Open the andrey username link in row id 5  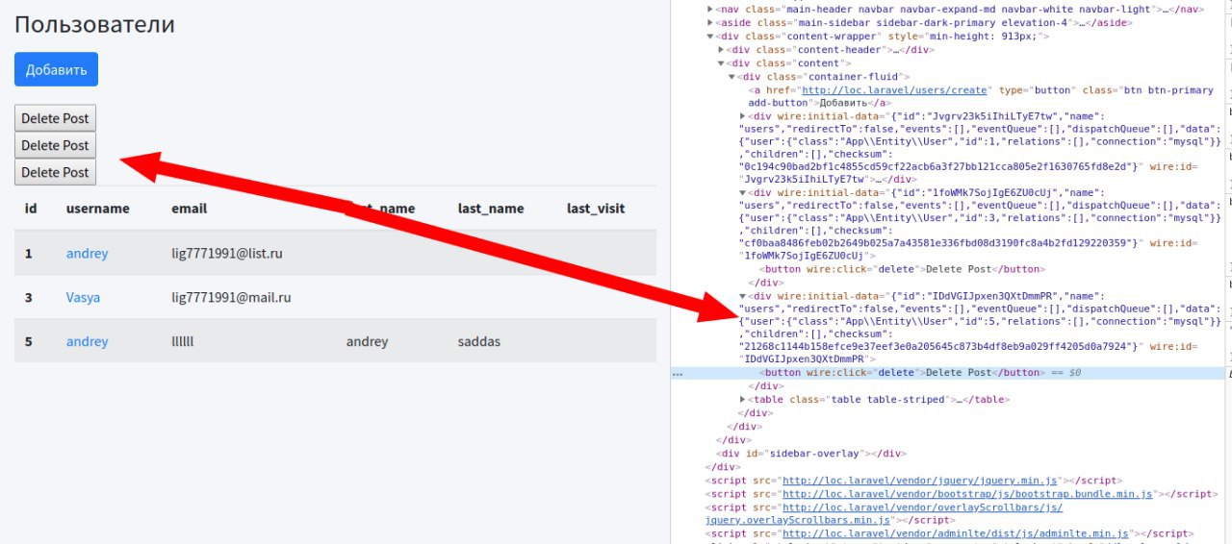(x=87, y=341)
